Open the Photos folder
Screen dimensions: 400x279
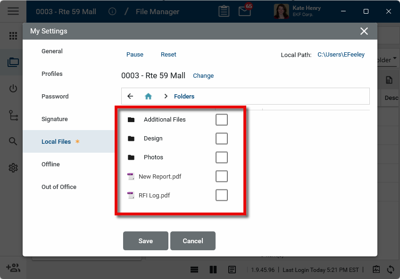tap(153, 157)
